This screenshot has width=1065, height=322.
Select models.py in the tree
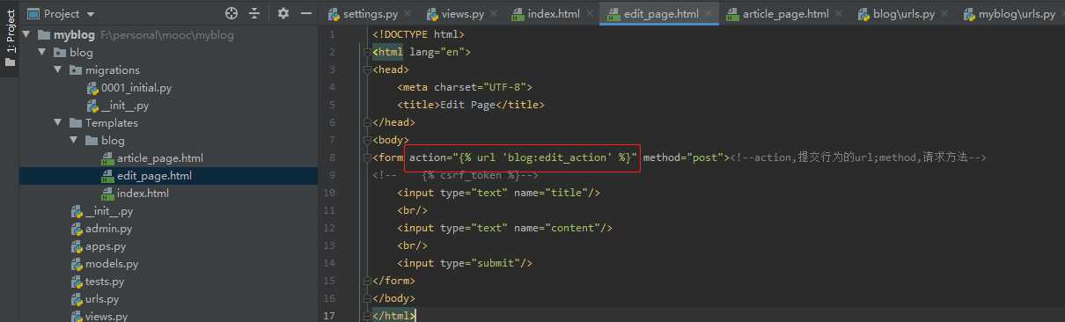112,264
